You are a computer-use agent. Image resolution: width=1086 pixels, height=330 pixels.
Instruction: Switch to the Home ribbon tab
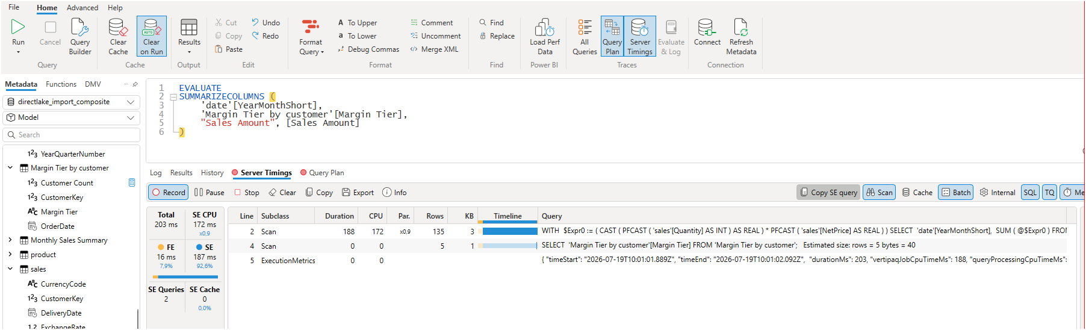[x=47, y=8]
